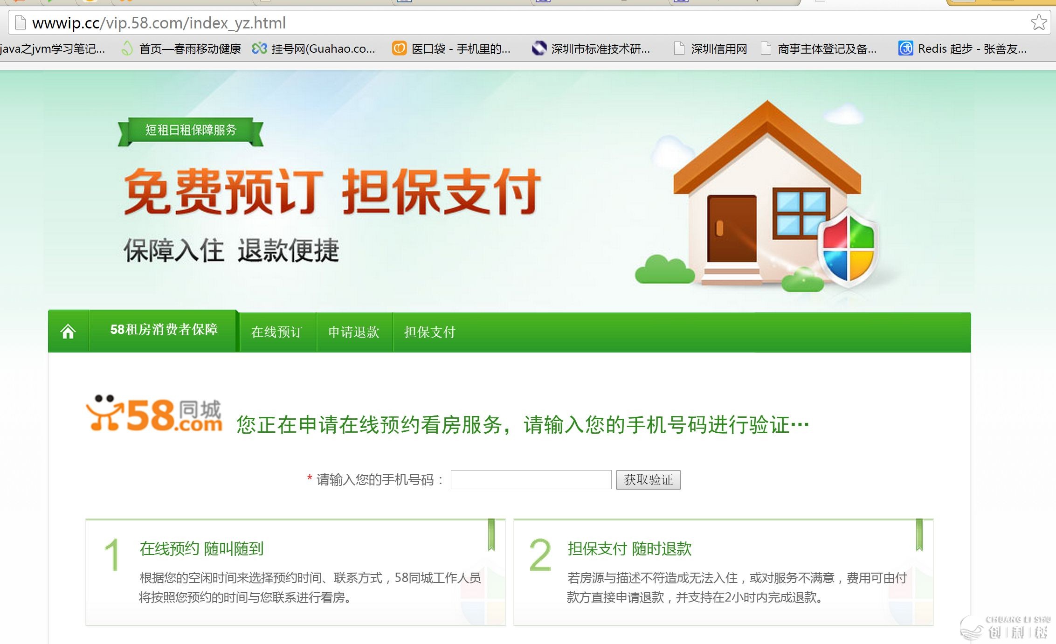Click the 挂号网 bookmark favicon
Image resolution: width=1056 pixels, height=644 pixels.
259,48
